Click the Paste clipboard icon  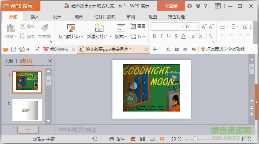[x=11, y=28]
